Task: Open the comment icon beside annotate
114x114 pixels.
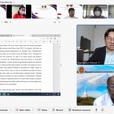Action: [59, 22]
